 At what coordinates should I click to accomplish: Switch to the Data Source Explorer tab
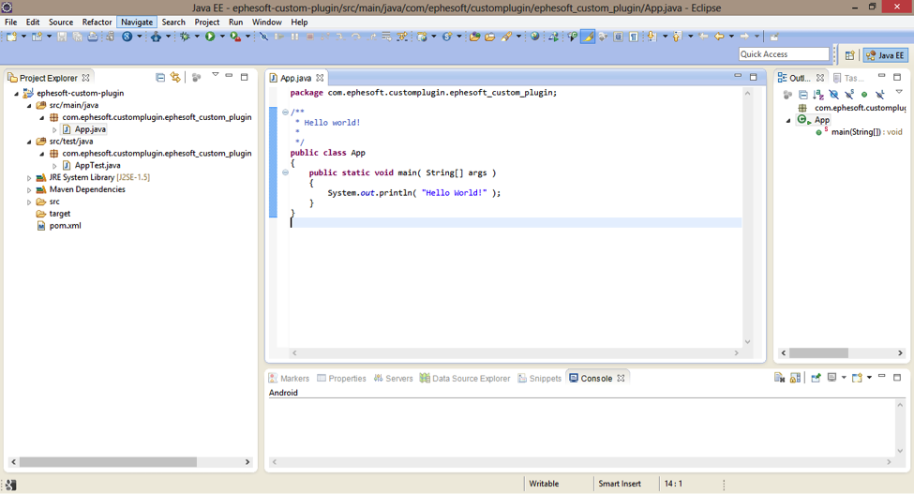[465, 378]
